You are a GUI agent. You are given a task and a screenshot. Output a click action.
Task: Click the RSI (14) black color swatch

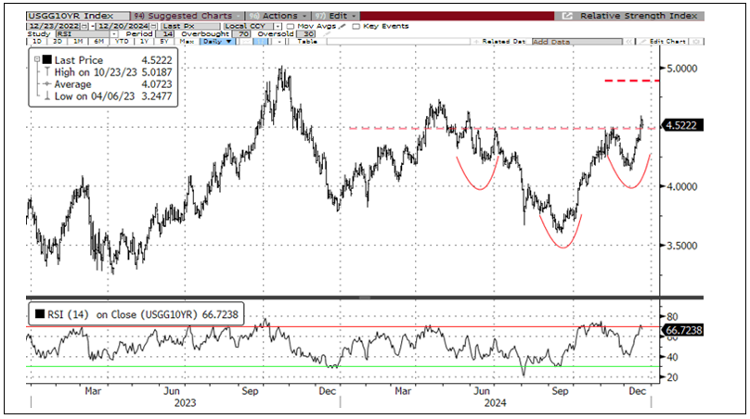[40, 314]
